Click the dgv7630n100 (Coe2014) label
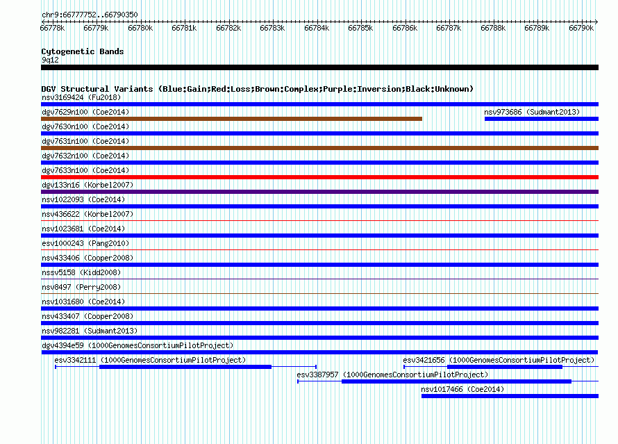 (x=85, y=126)
